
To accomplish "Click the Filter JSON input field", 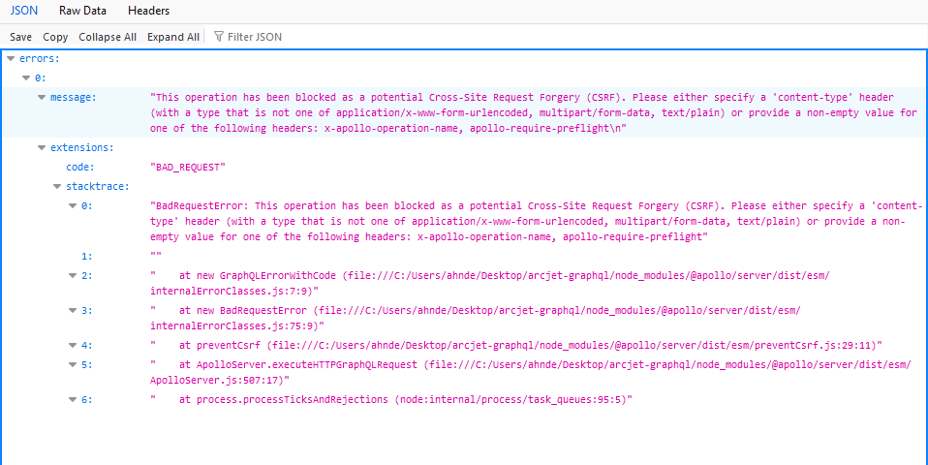I will click(x=255, y=37).
